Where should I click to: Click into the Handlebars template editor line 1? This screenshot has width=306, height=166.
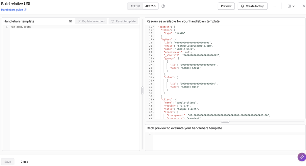[75, 27]
